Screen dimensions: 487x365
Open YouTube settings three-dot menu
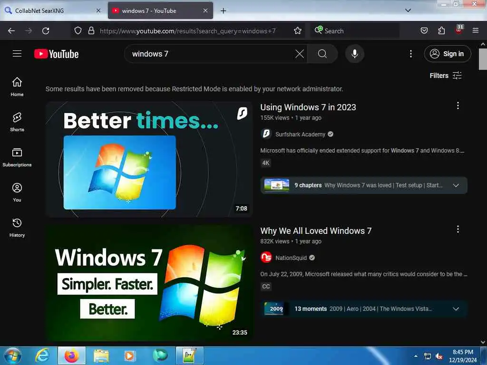410,54
